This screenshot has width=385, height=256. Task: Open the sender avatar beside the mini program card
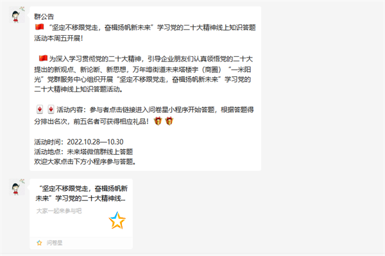coord(17,187)
